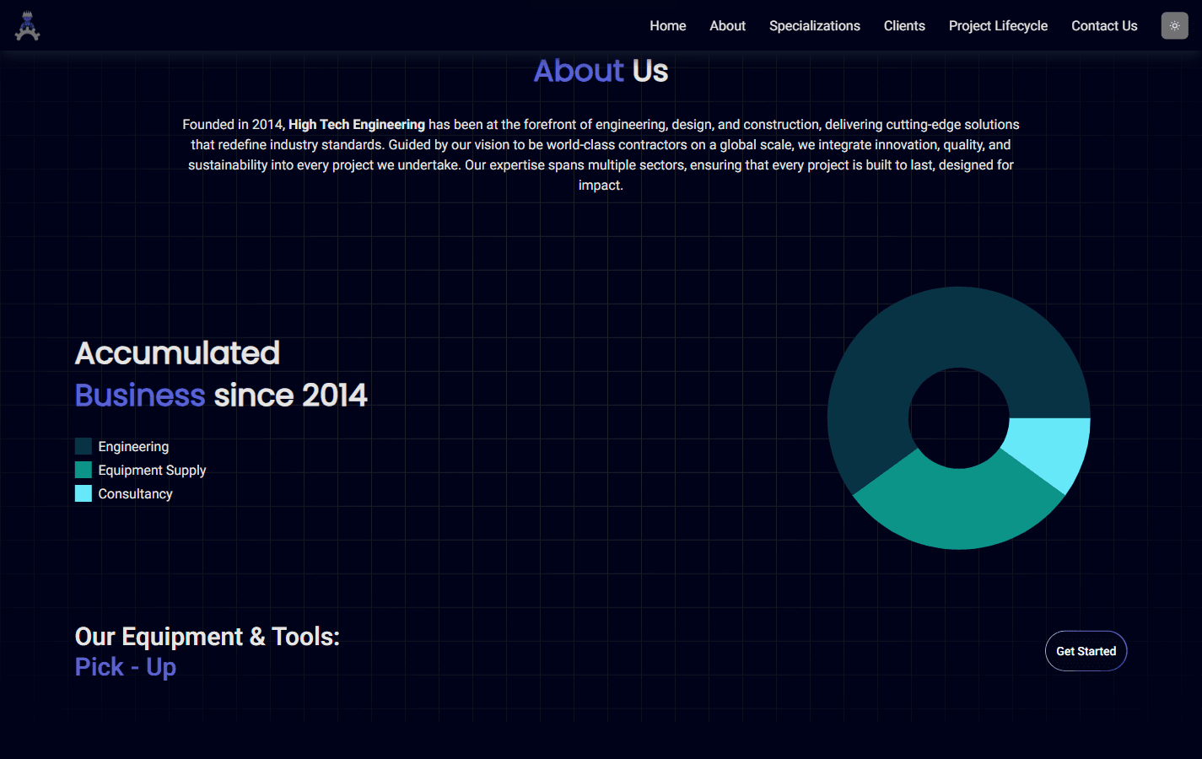Select the Consultancy legend label
Image resolution: width=1202 pixels, height=759 pixels.
[135, 493]
